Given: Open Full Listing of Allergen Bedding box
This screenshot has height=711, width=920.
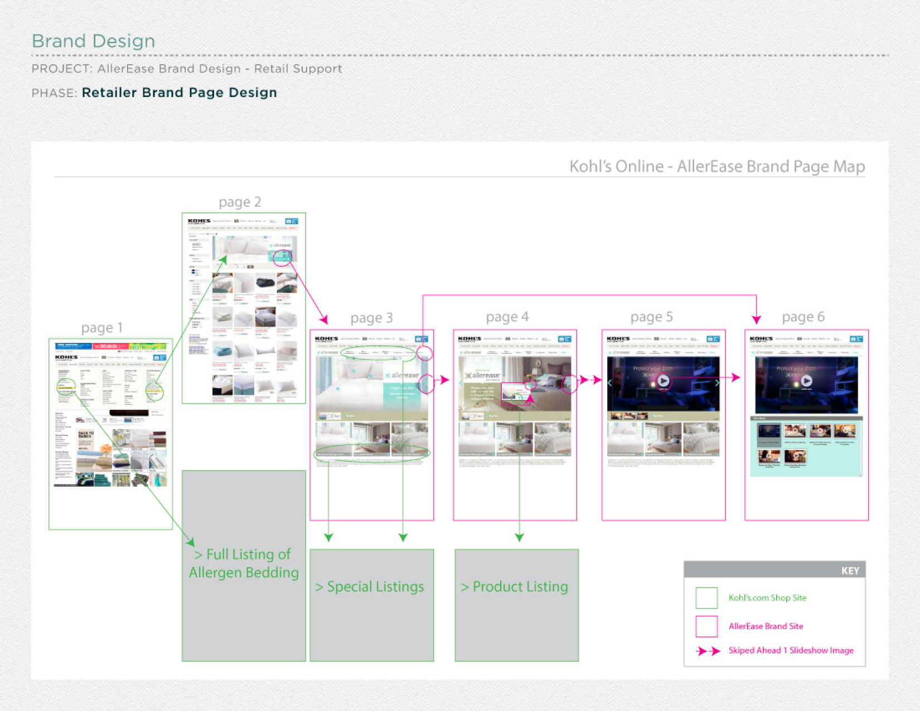Looking at the screenshot, I should coord(244,565).
